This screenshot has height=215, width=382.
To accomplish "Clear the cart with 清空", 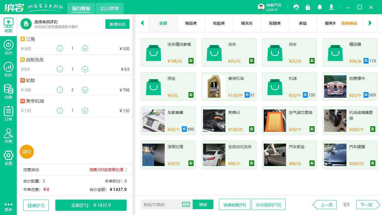I will tap(27, 151).
